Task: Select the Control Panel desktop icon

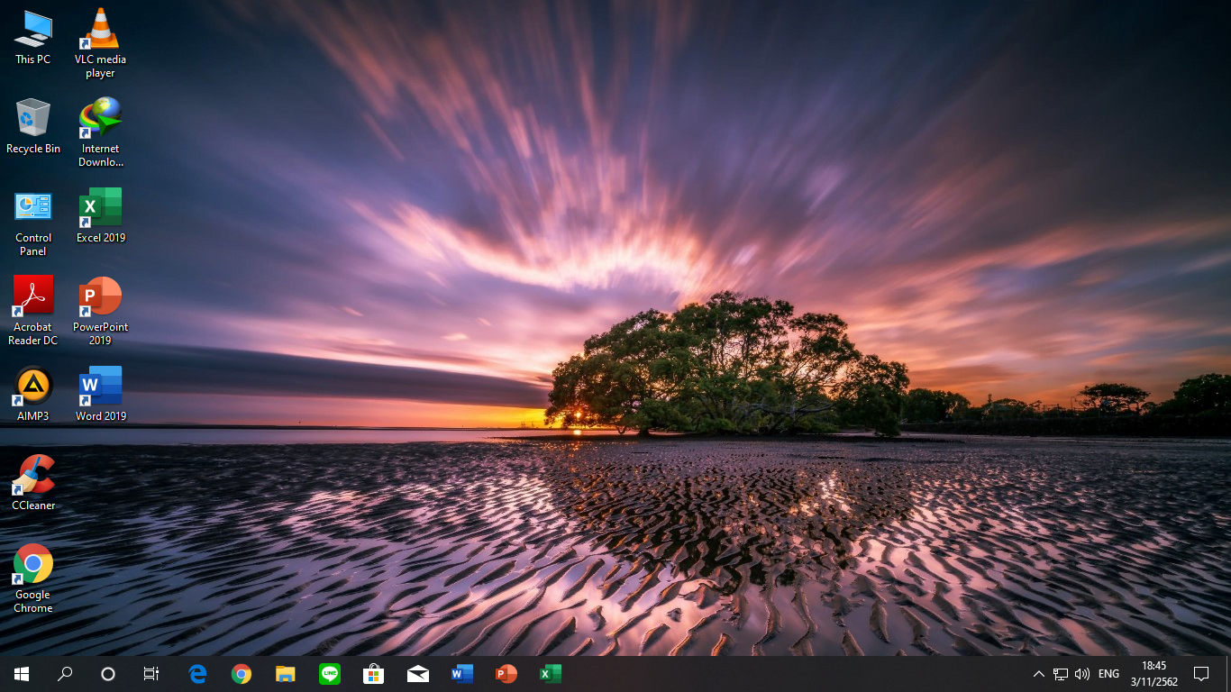Action: [33, 223]
